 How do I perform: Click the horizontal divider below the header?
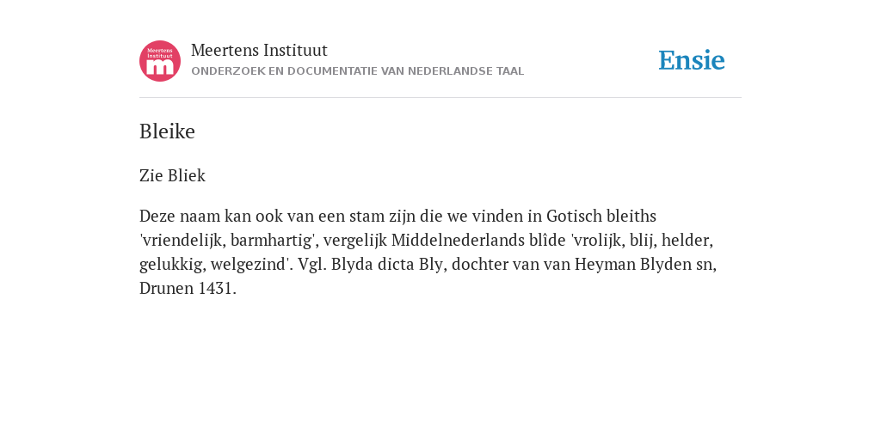coord(440,98)
